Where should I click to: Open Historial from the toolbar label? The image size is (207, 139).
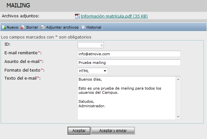94,27
